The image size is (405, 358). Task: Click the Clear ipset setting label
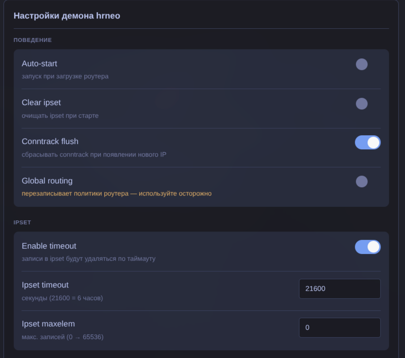[41, 103]
